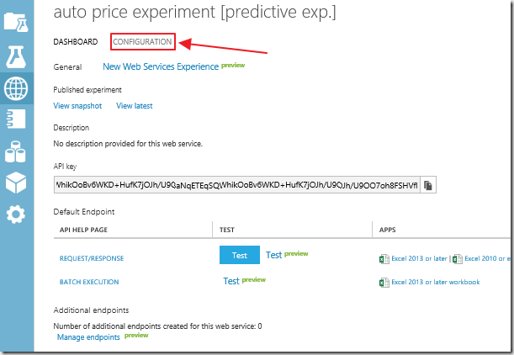Open the Trained Models cube icon

point(16,183)
